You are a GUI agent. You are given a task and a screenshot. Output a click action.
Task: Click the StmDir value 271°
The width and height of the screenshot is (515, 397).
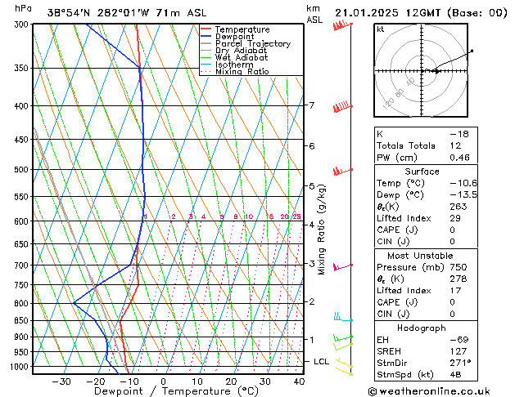point(460,363)
